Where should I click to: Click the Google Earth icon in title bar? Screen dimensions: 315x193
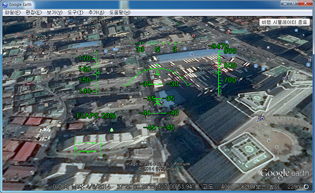point(5,4)
